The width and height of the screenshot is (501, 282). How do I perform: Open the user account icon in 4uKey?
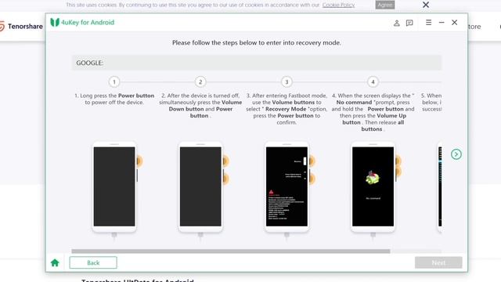pyautogui.click(x=397, y=23)
